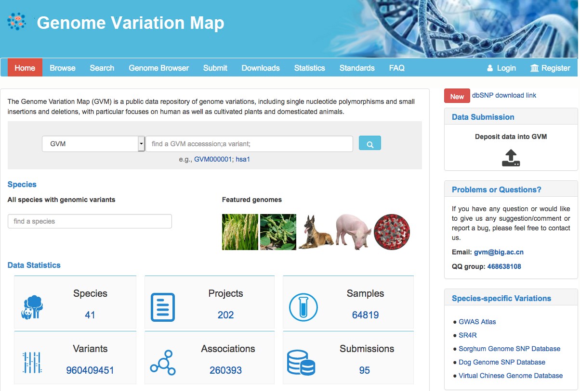This screenshot has height=391, width=580.
Task: Click the Samples test tube icon
Action: pos(303,307)
